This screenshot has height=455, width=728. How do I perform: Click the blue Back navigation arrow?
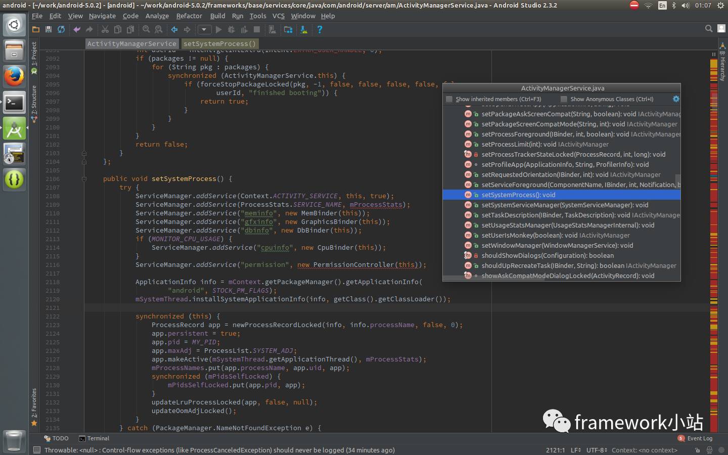coord(174,30)
